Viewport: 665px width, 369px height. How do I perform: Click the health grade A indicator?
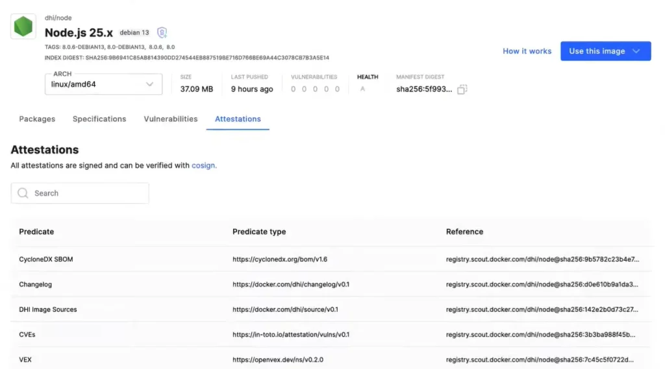click(362, 89)
